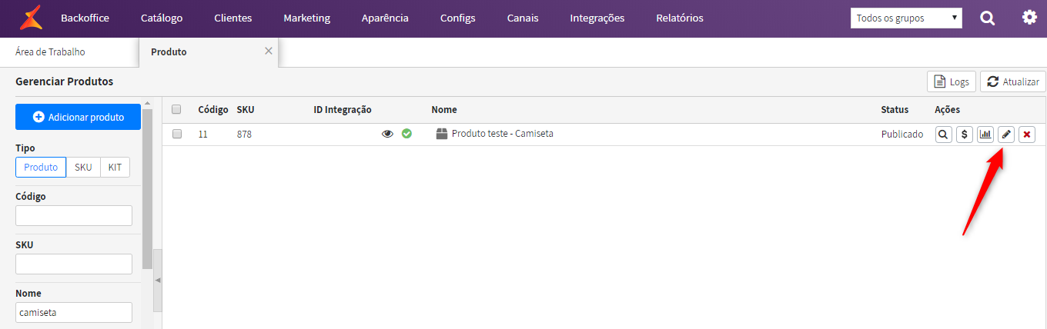
Task: Sort by Código column header
Action: tap(213, 110)
